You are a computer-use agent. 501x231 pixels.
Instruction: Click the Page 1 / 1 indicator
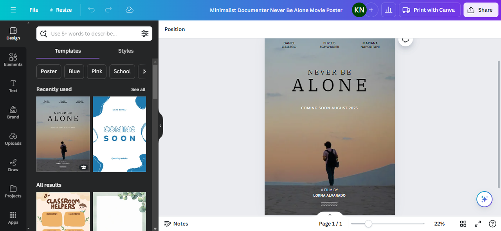click(x=330, y=224)
